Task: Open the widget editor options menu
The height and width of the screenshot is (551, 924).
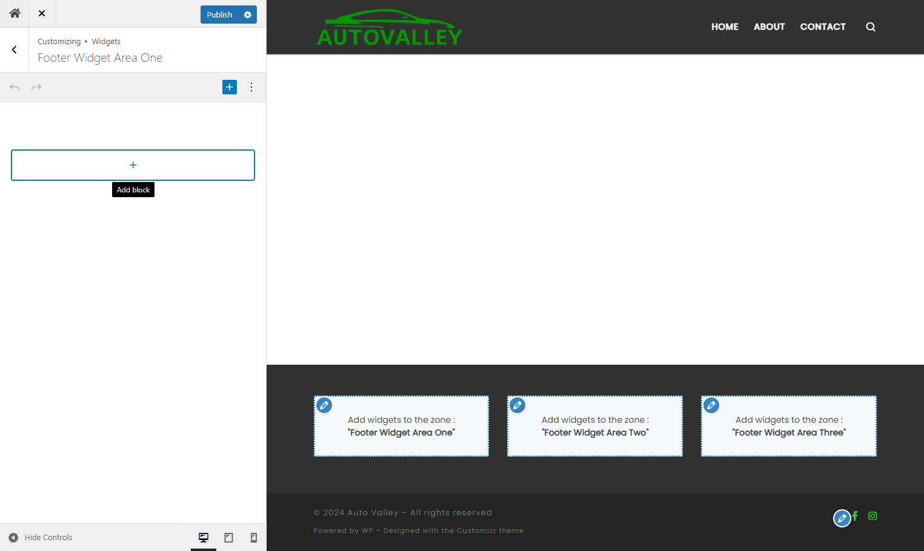Action: tap(251, 87)
